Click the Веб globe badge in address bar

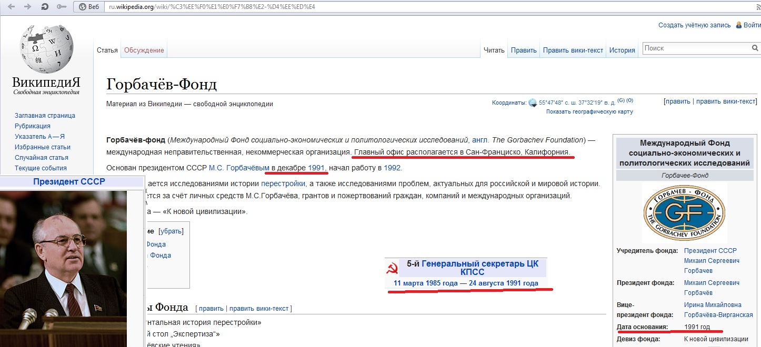click(88, 7)
